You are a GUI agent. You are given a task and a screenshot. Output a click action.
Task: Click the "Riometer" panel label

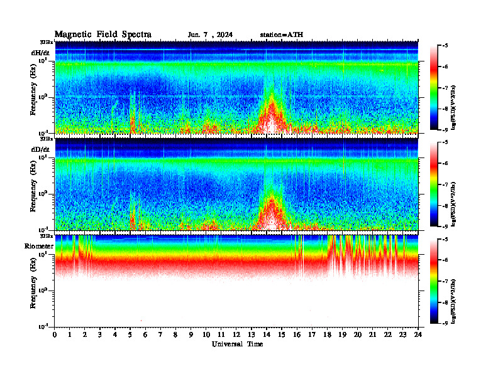point(39,246)
